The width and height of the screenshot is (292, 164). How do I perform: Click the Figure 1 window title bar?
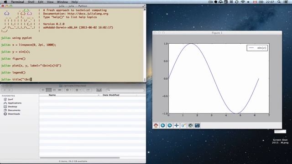tap(217, 33)
